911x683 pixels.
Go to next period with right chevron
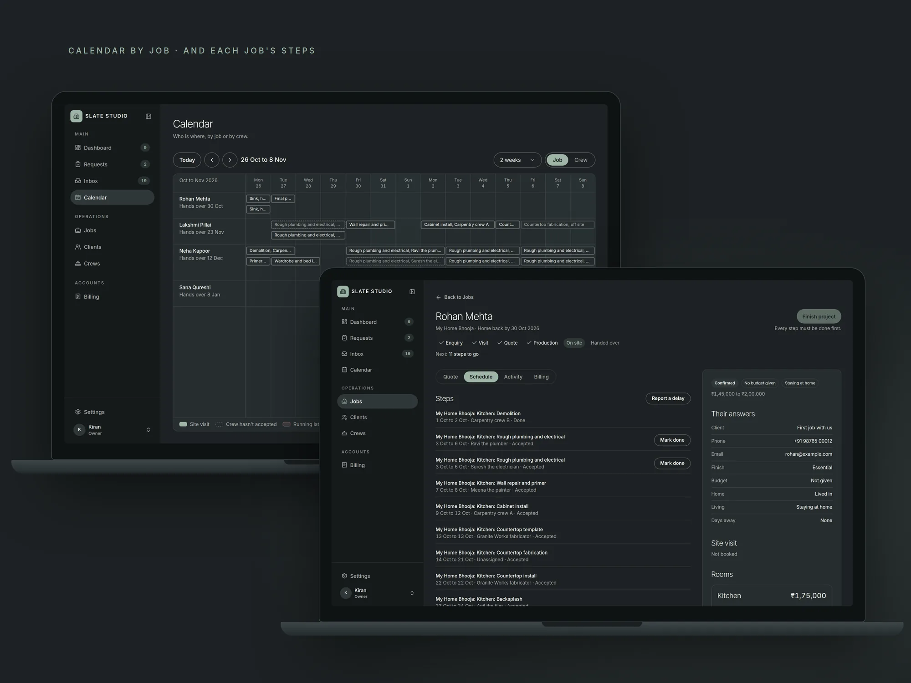[230, 160]
